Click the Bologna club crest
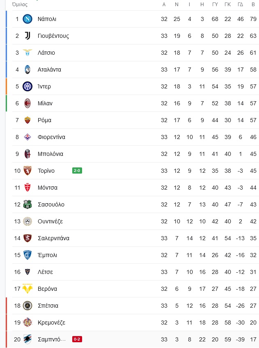Image resolution: width=259 pixels, height=348 pixels. point(28,154)
